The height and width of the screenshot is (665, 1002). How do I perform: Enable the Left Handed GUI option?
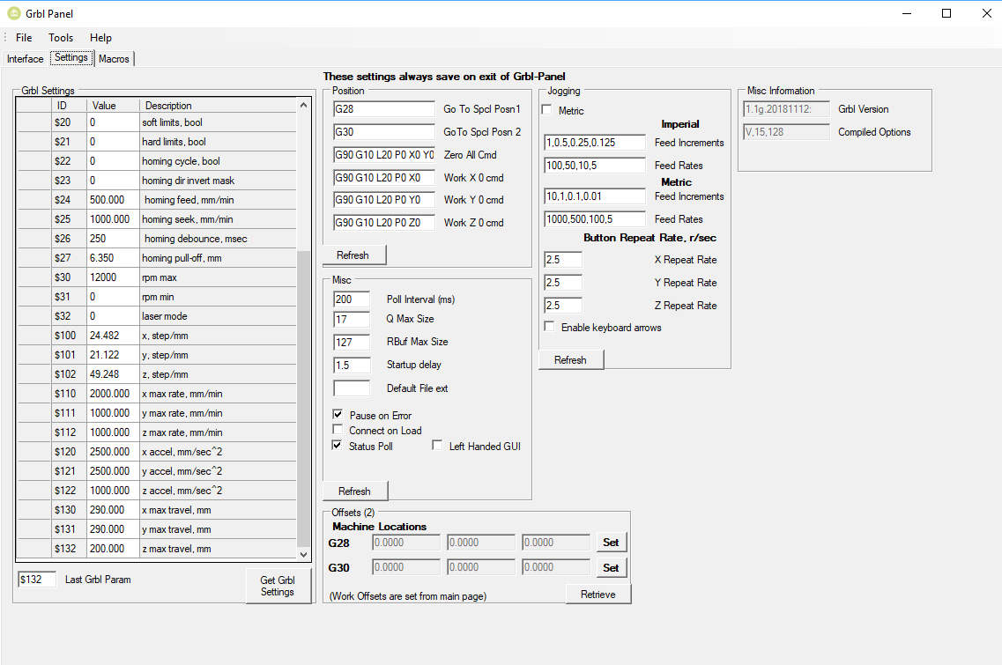coord(437,445)
